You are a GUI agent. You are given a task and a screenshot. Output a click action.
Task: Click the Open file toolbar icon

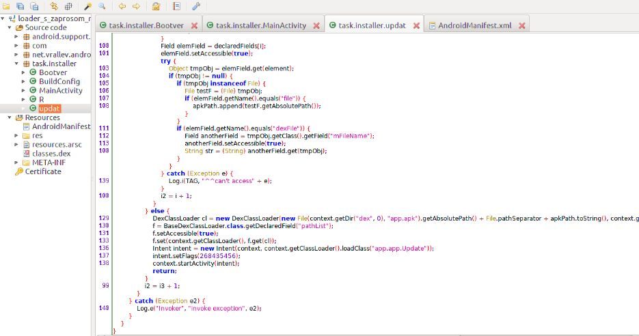coord(6,6)
